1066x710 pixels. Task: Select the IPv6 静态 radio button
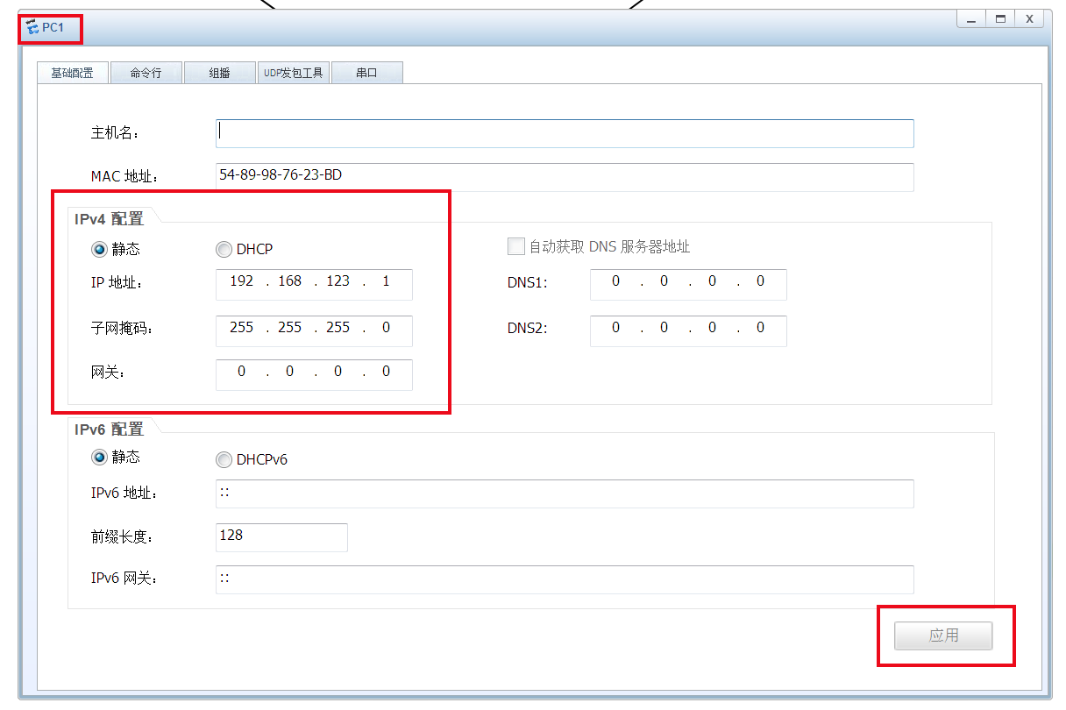coord(99,458)
